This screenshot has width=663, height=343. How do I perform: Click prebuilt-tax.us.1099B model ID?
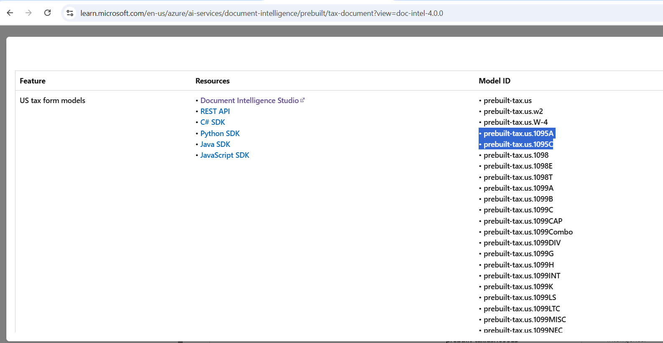[x=518, y=199]
